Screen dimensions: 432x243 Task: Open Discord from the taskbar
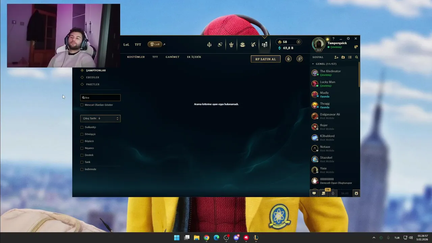[x=236, y=238]
